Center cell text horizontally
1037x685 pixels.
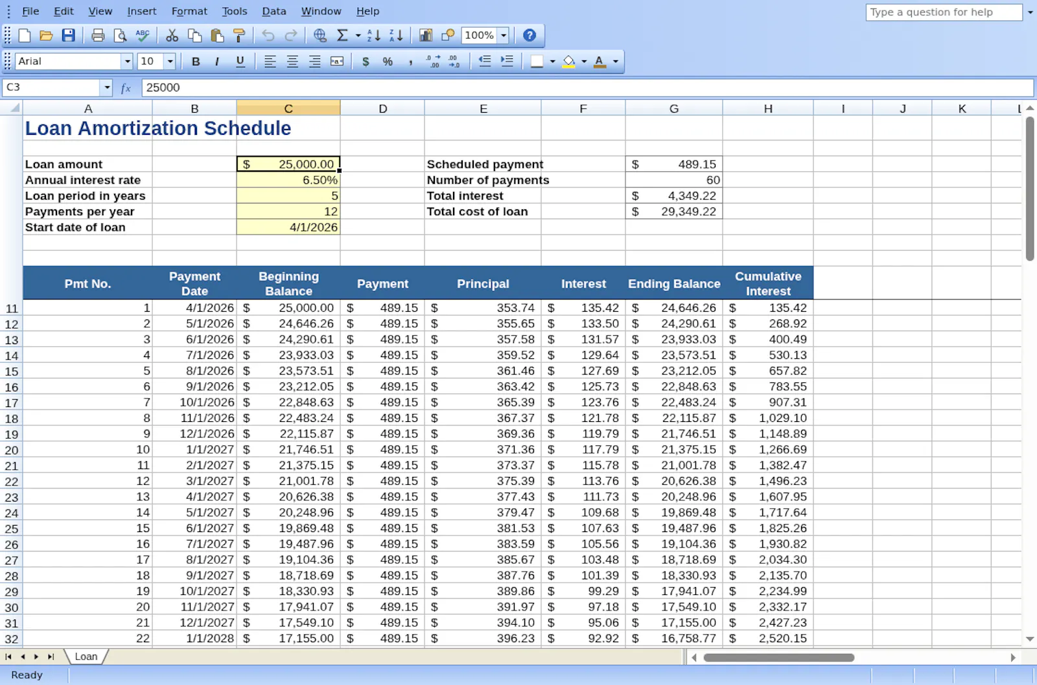point(292,62)
